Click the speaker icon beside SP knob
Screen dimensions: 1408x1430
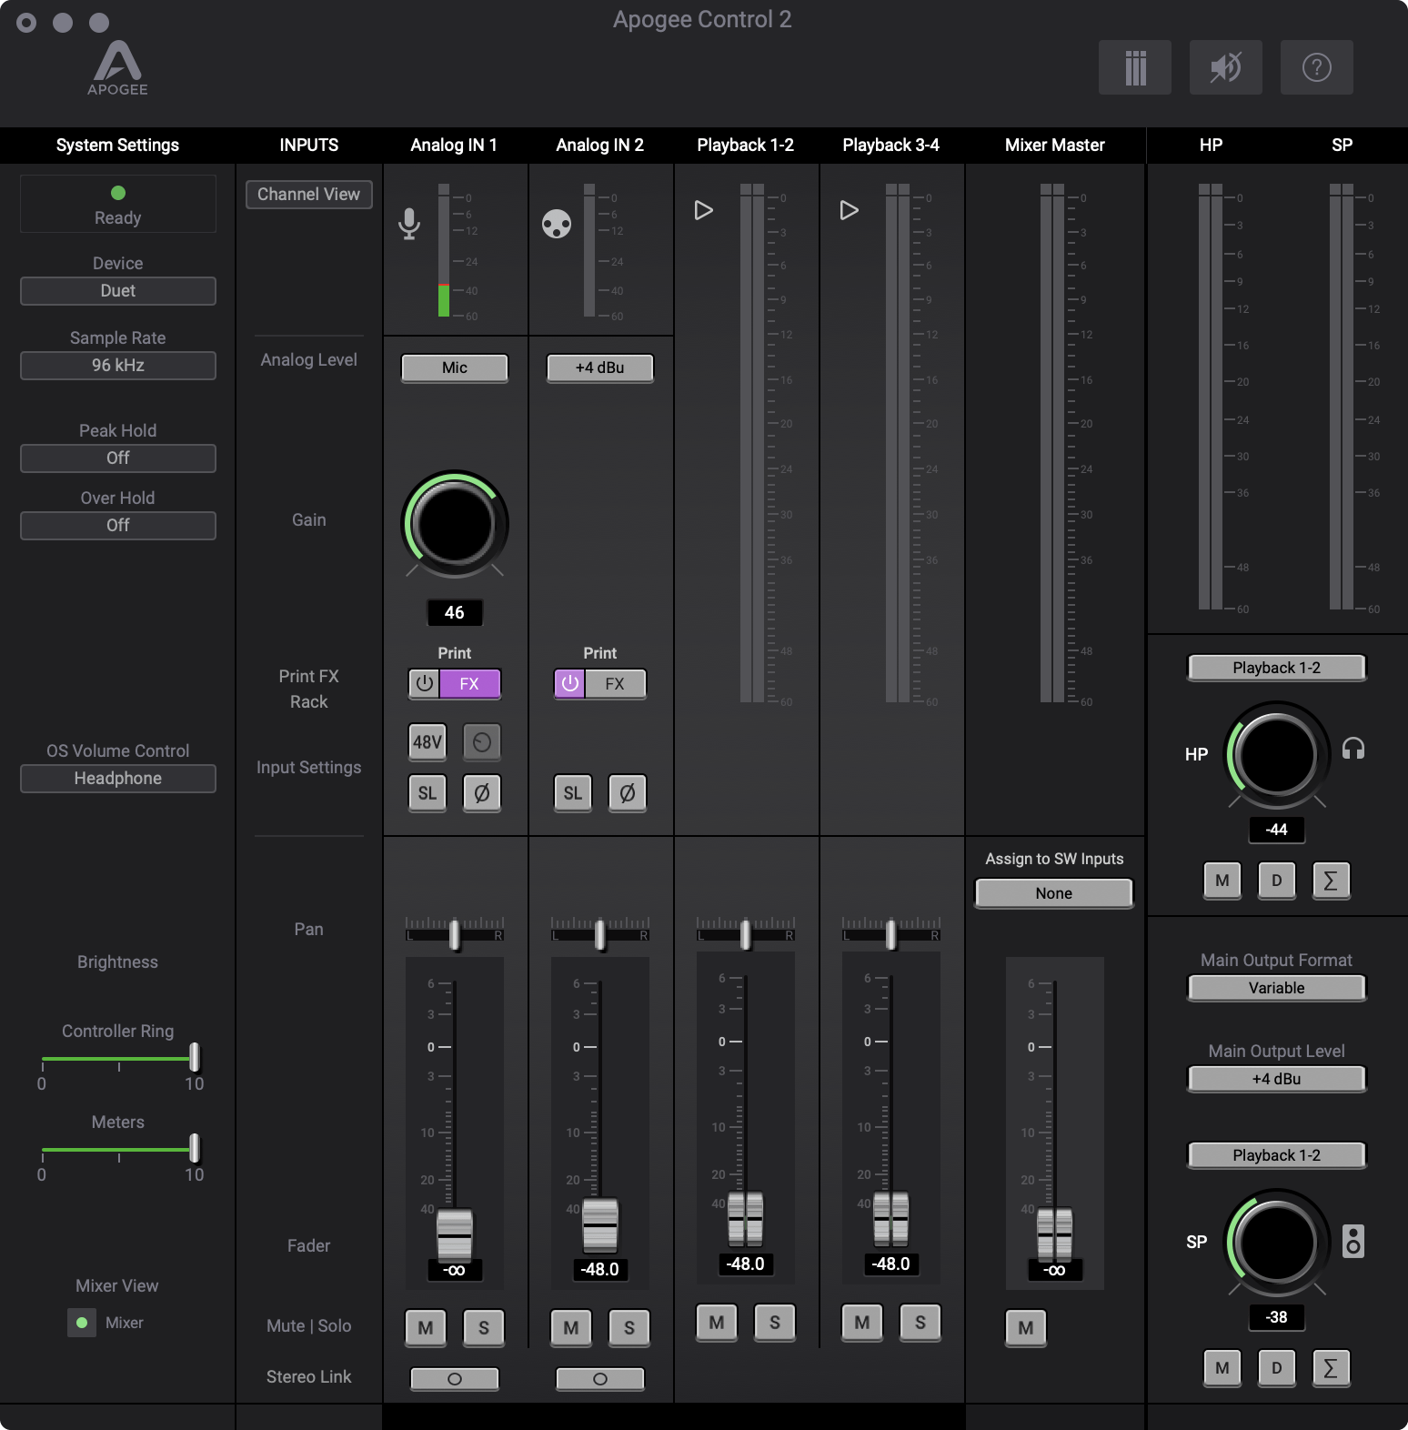point(1353,1241)
